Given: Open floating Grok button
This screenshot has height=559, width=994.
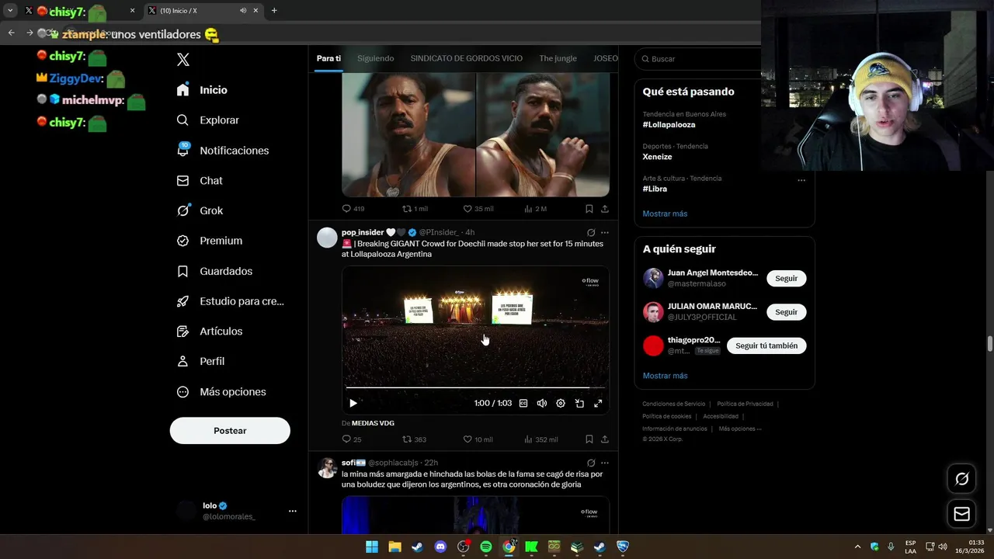Looking at the screenshot, I should click(961, 479).
